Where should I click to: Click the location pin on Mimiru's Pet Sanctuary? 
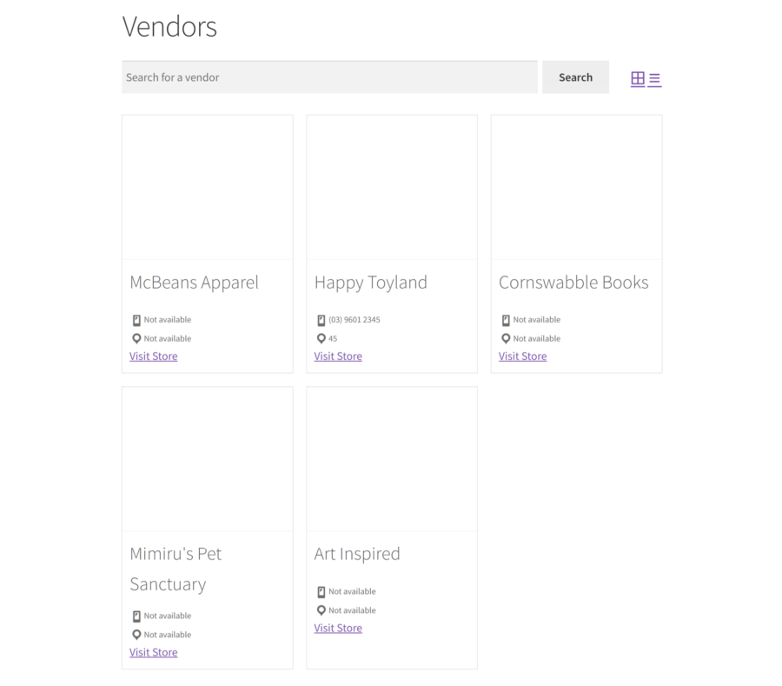point(136,635)
